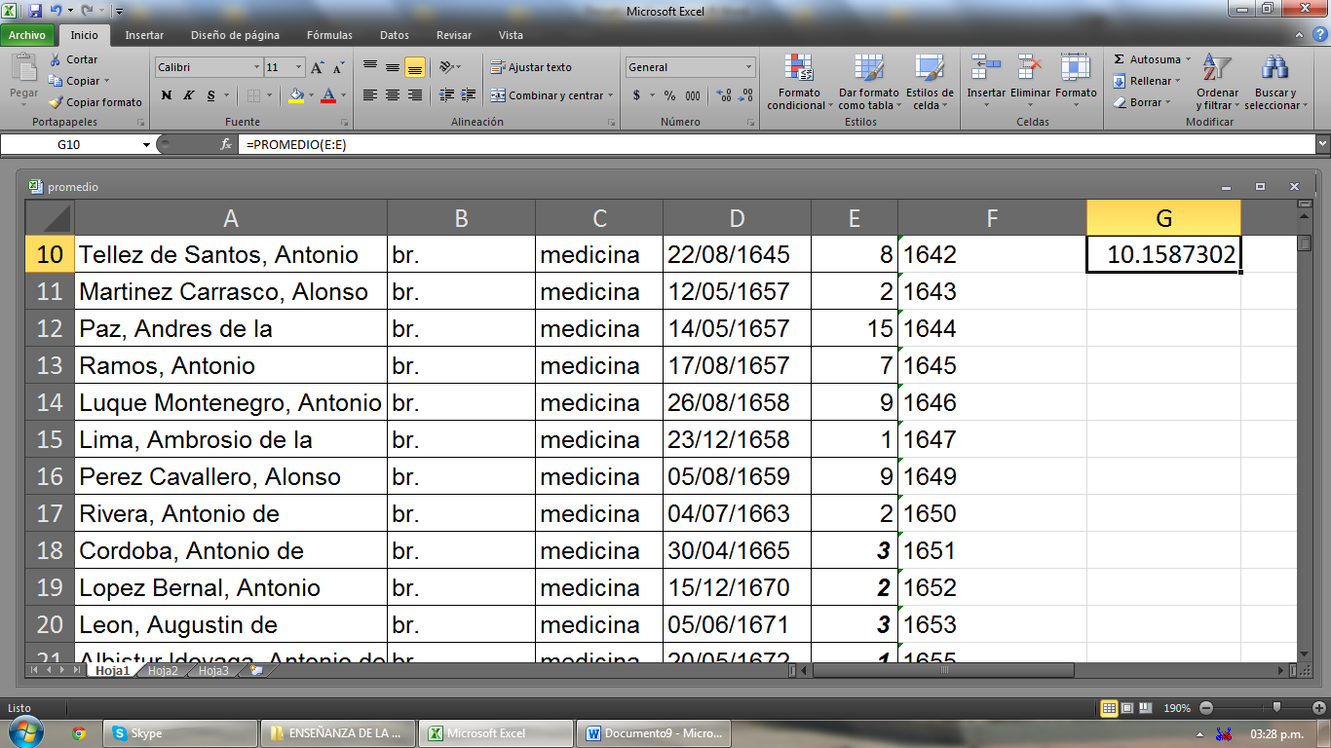Click the Cortar scissors icon
The width and height of the screenshot is (1331, 748).
point(56,59)
